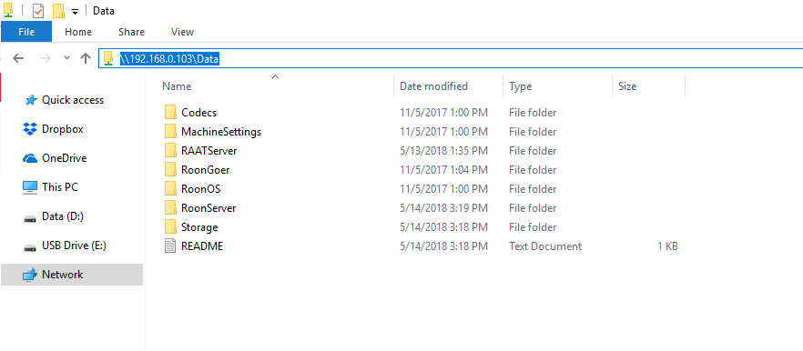Click the Quick access star icon
Screen dimensions: 803x351
[30, 100]
